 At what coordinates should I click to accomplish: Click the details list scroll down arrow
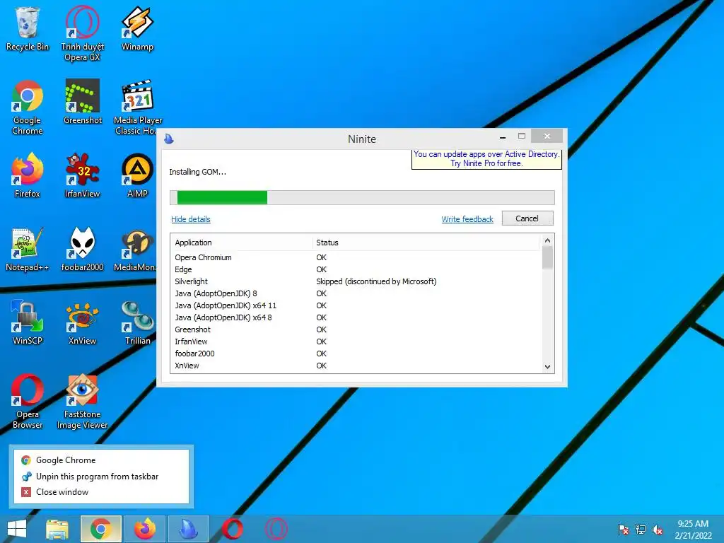(x=548, y=367)
